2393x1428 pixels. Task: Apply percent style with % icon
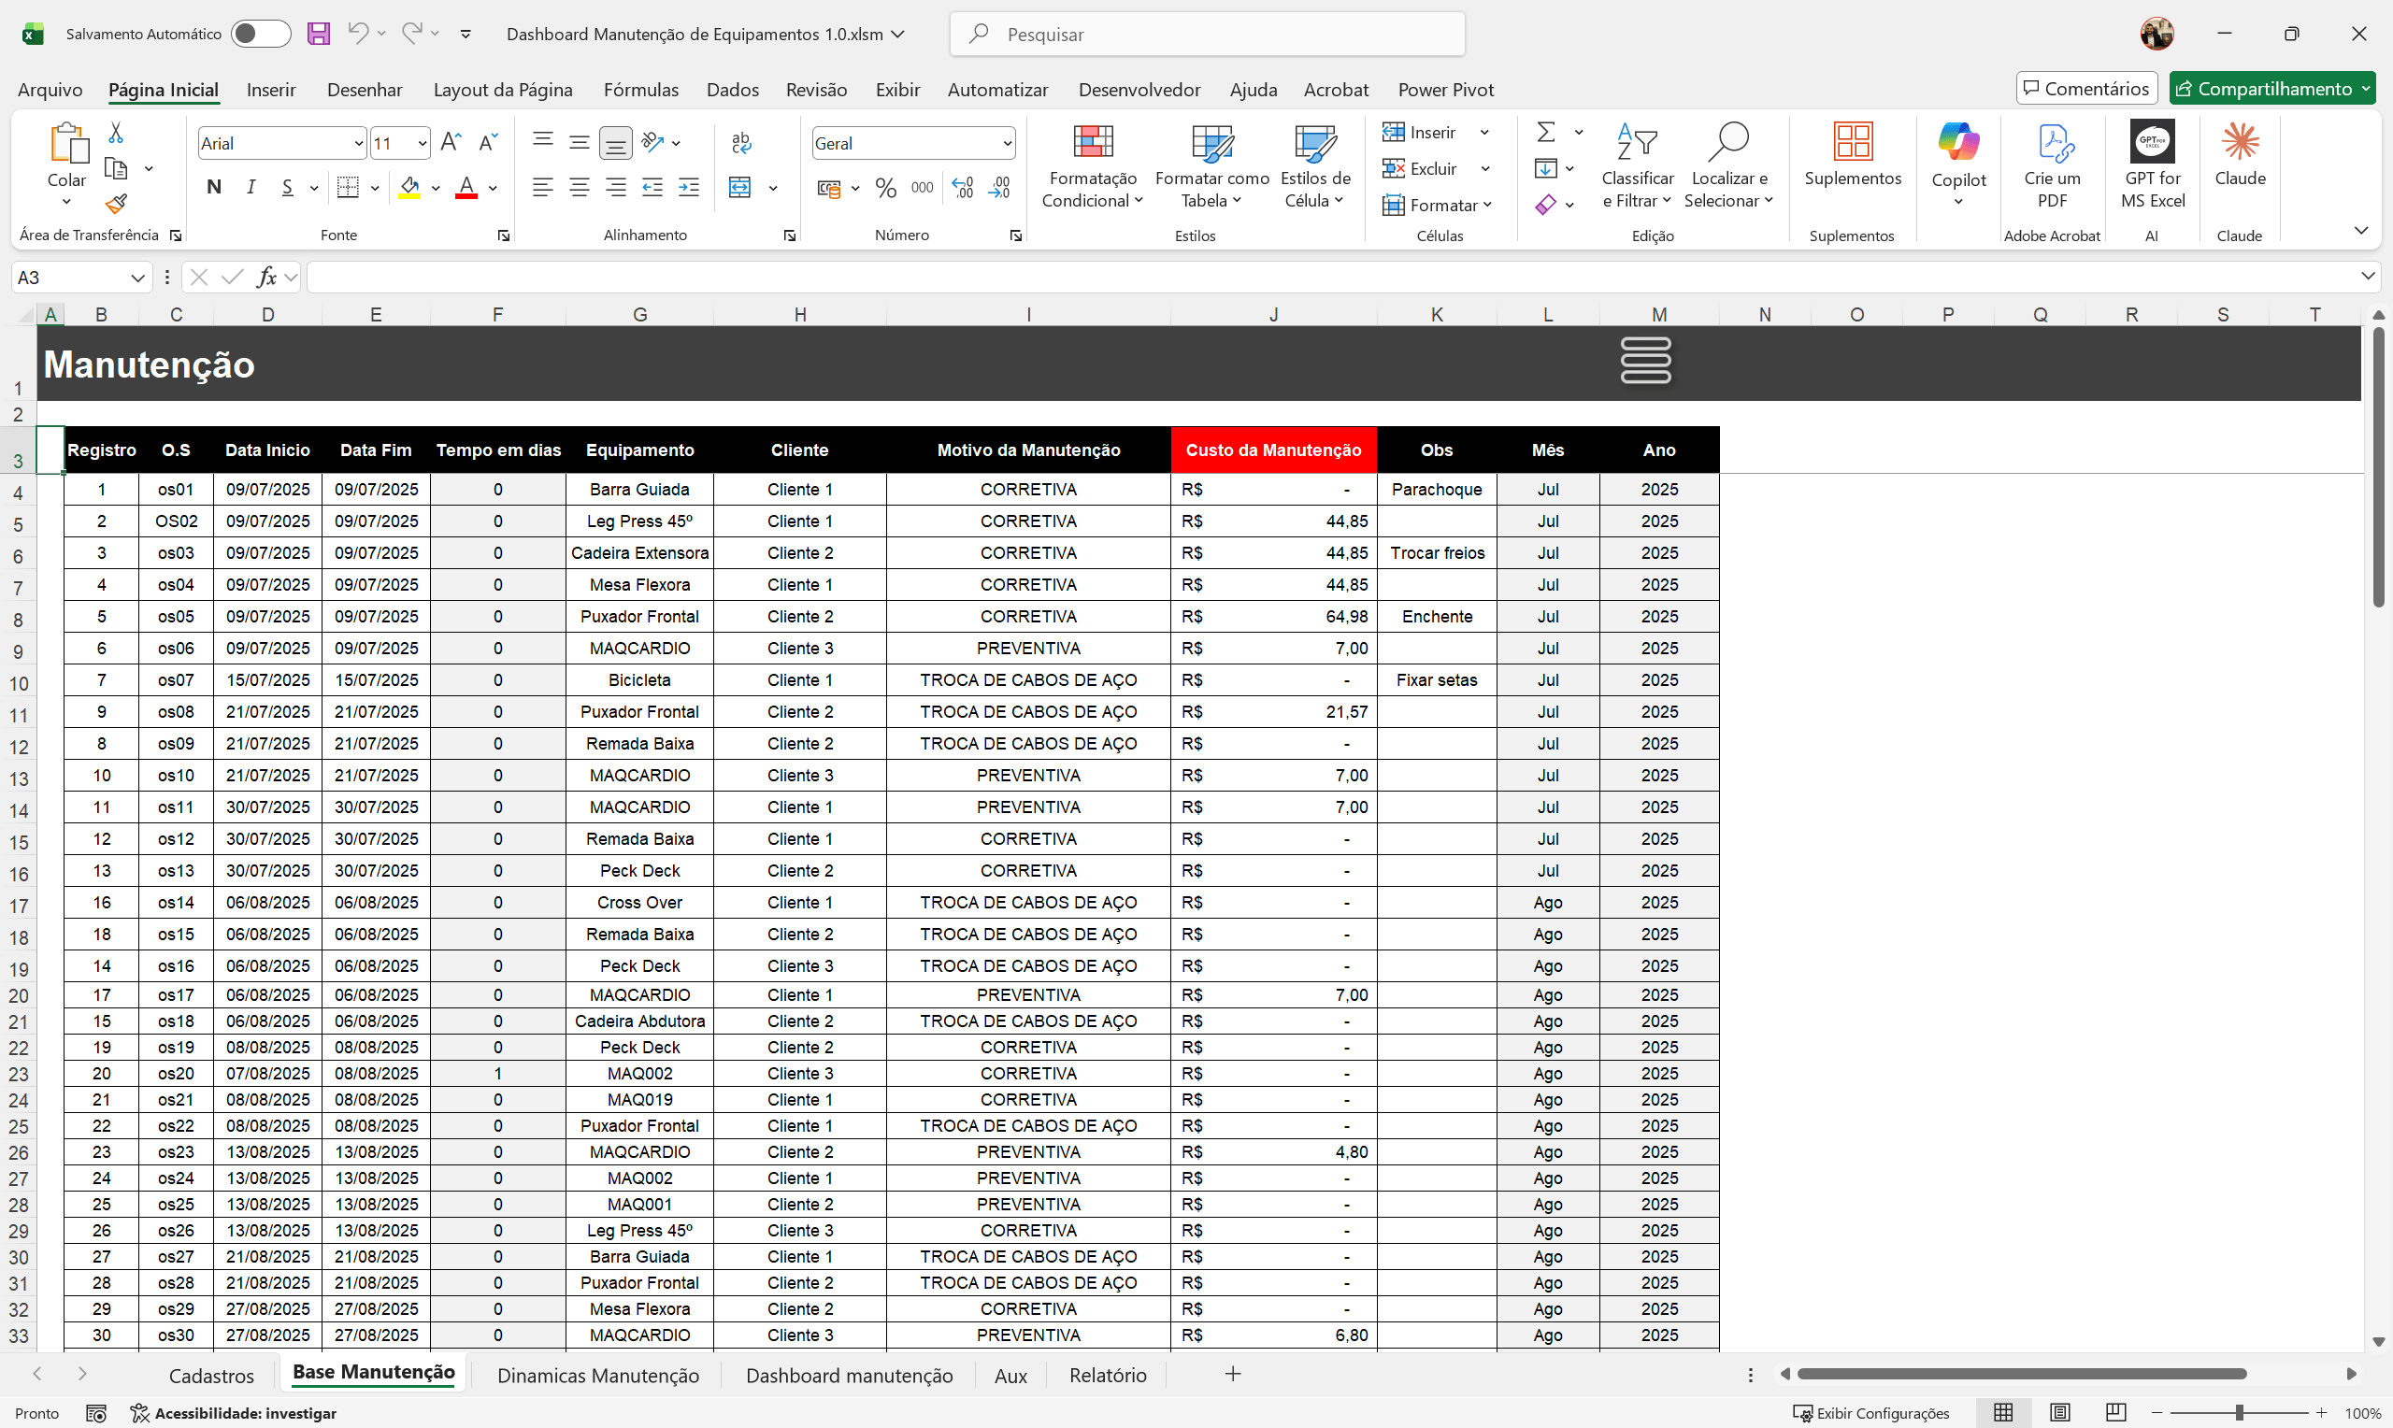point(886,188)
